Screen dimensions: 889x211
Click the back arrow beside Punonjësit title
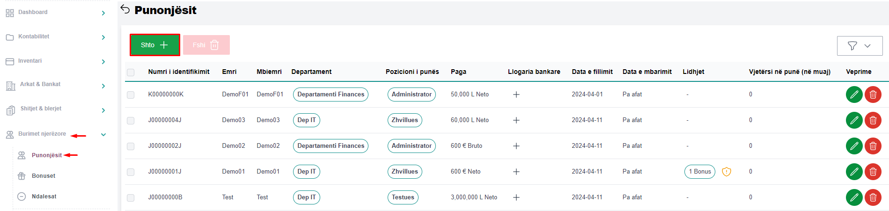125,9
